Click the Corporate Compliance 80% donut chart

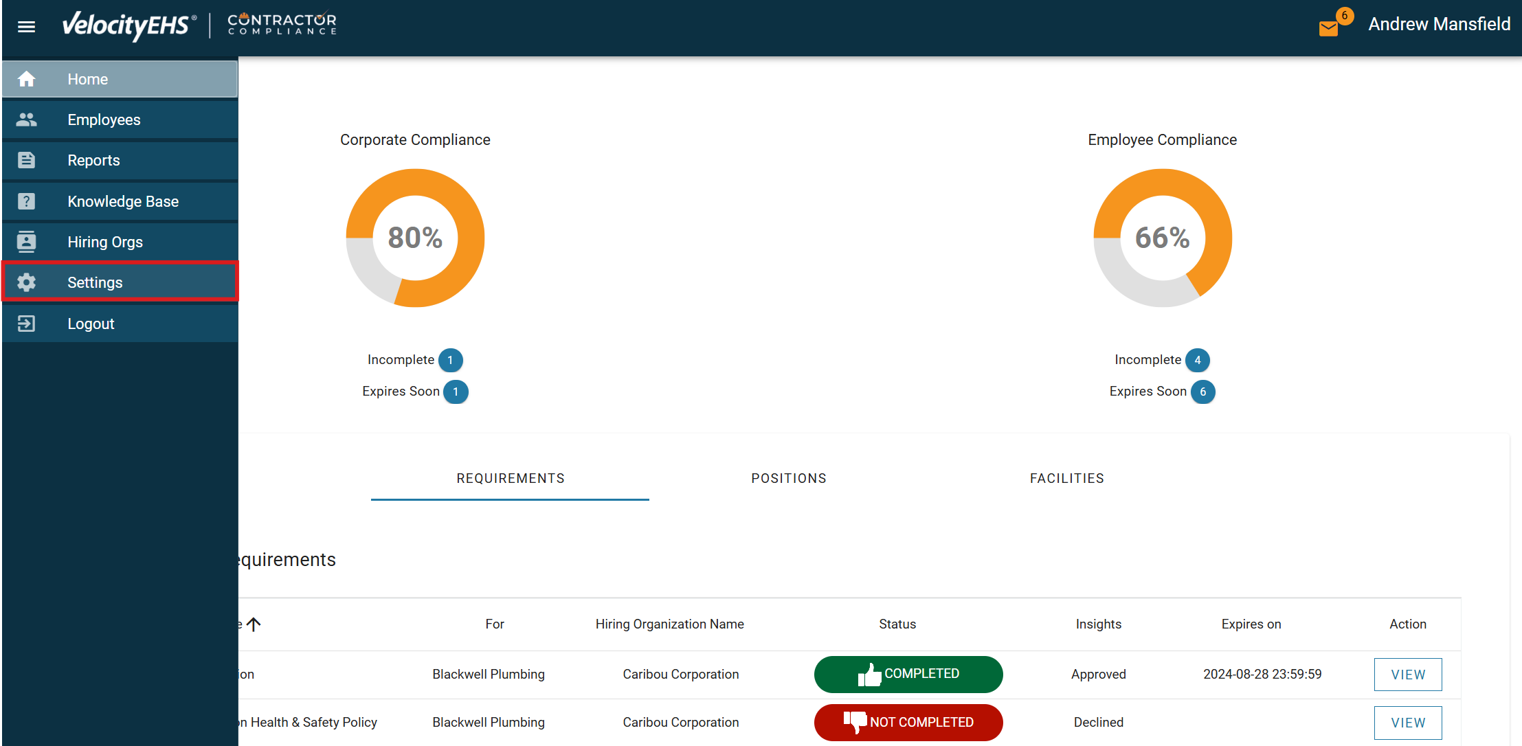[415, 238]
